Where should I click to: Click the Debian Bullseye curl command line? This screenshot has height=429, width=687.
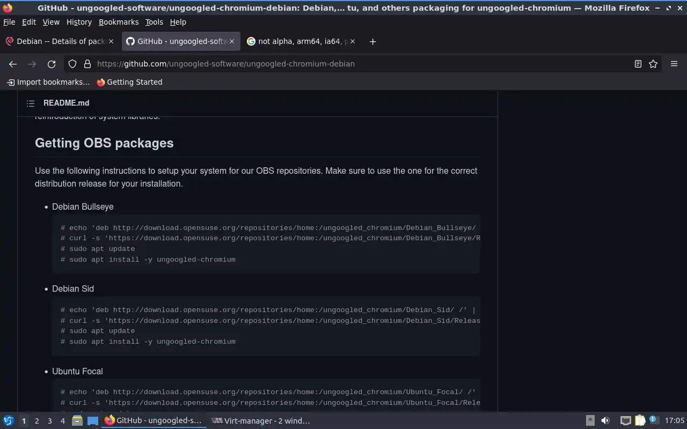pos(271,238)
